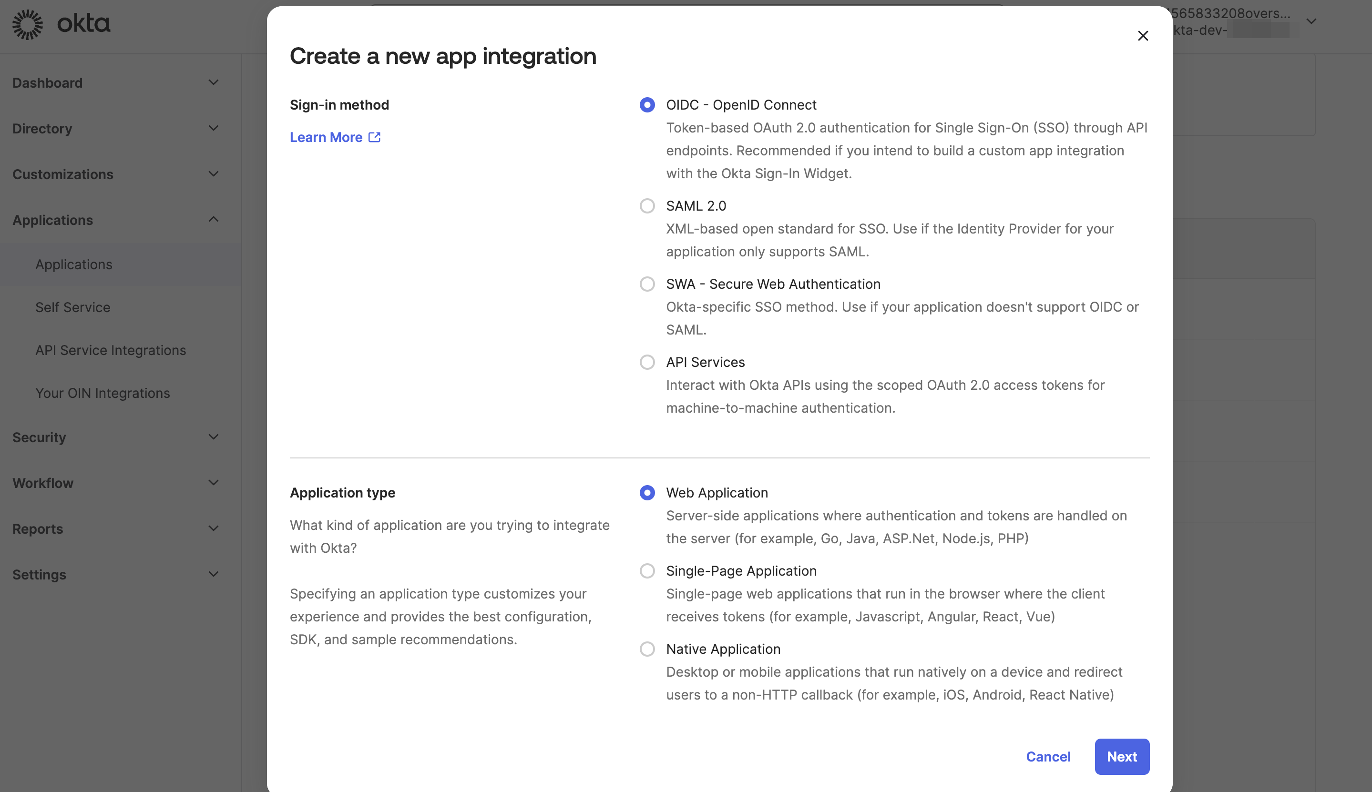This screenshot has width=1372, height=792.
Task: Open Self Service in sidebar
Action: tap(73, 307)
